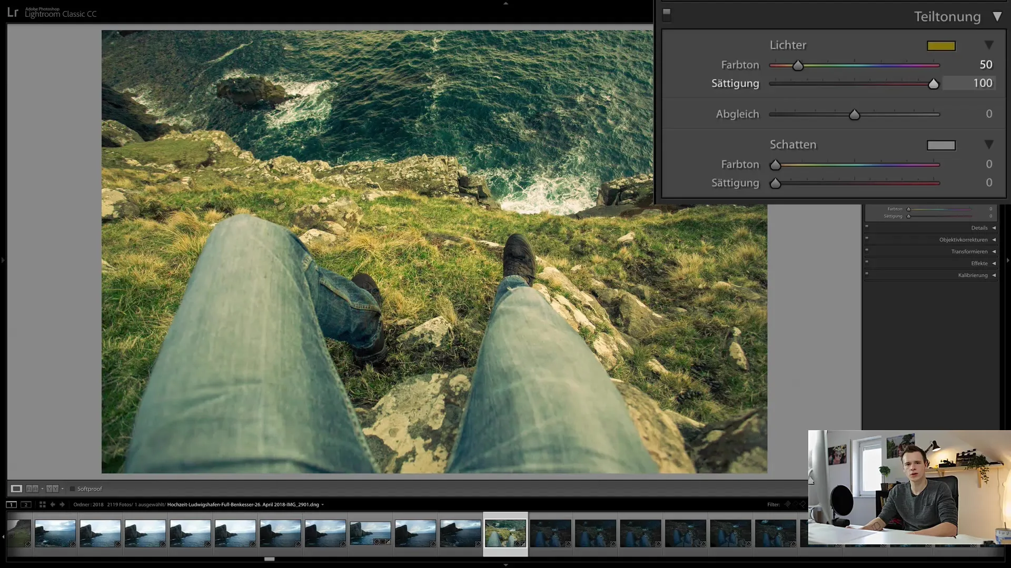Viewport: 1011px width, 568px height.
Task: Toggle the Teiltonung panel on/off switch
Action: pyautogui.click(x=667, y=14)
